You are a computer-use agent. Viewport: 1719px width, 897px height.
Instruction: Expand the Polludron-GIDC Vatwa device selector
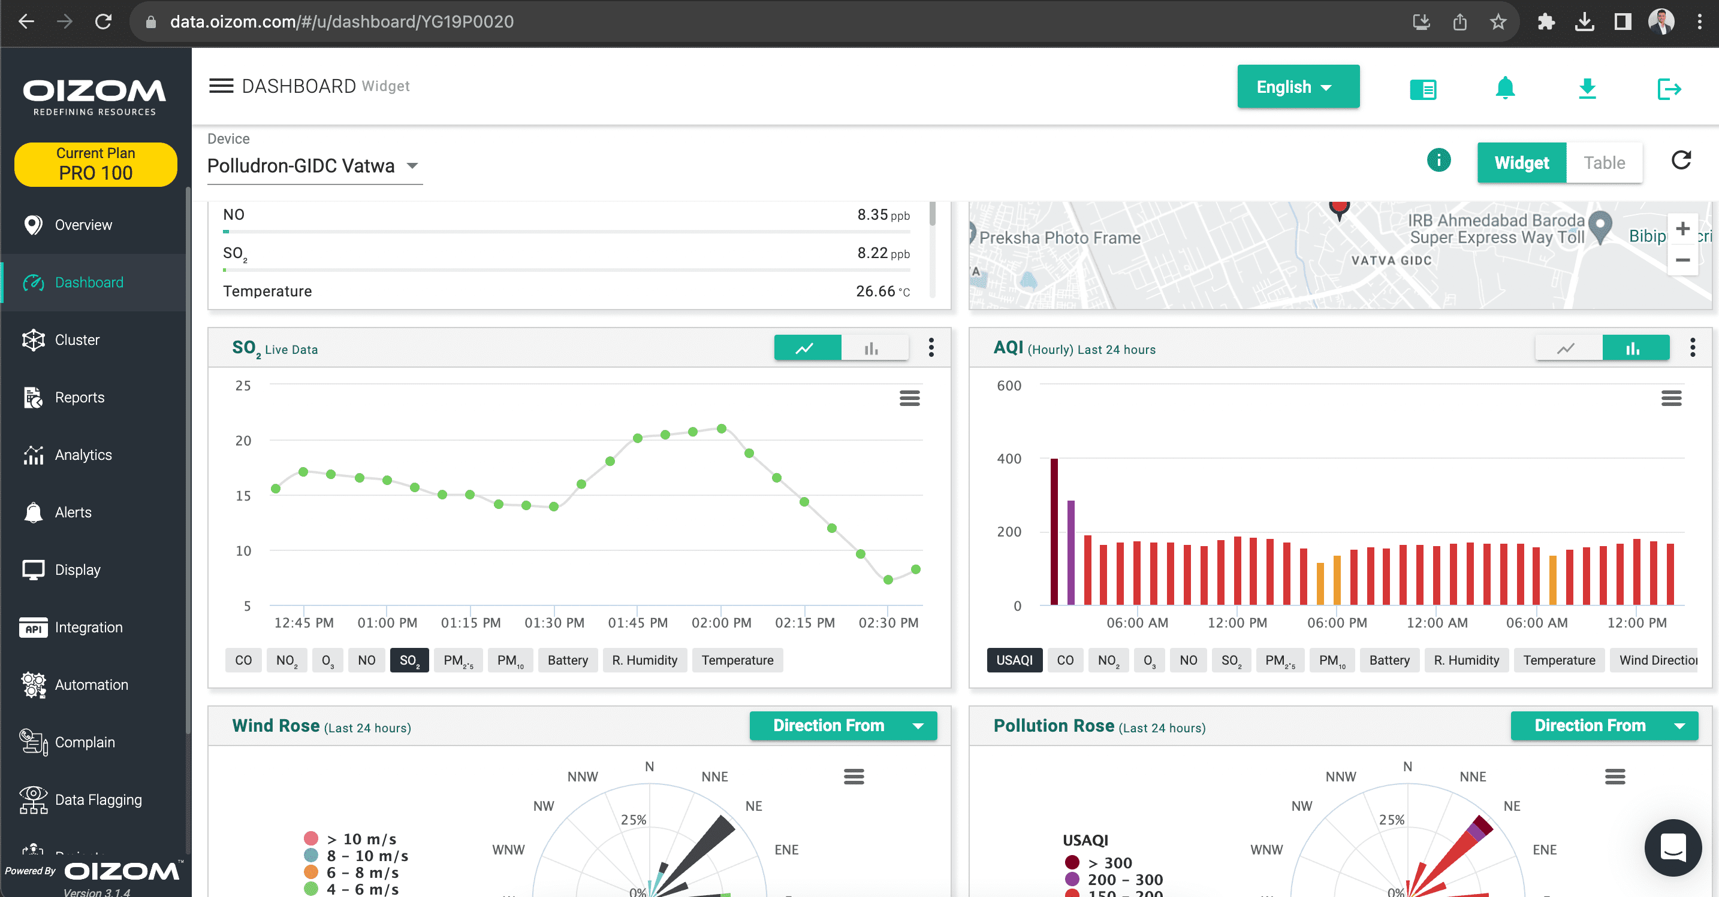[314, 165]
